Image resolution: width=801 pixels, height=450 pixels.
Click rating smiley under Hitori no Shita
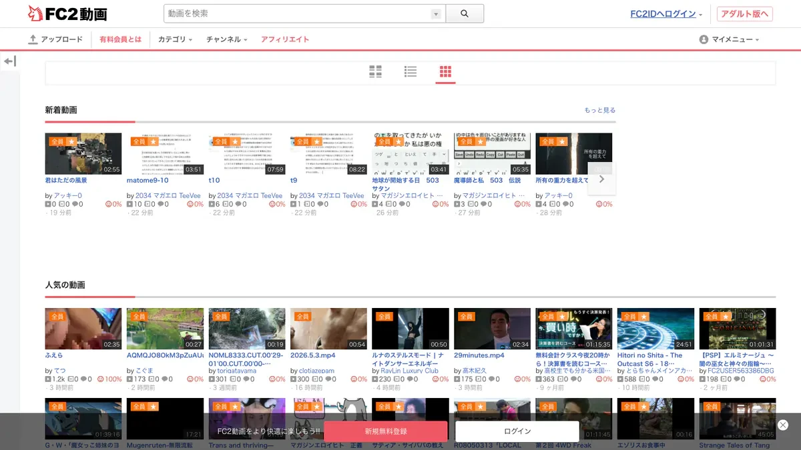coord(680,379)
